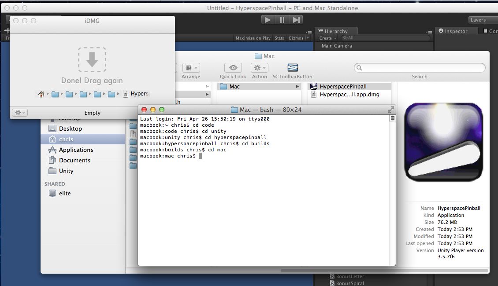Open Unity's Layers dropdown
498x286 pixels.
coord(483,20)
